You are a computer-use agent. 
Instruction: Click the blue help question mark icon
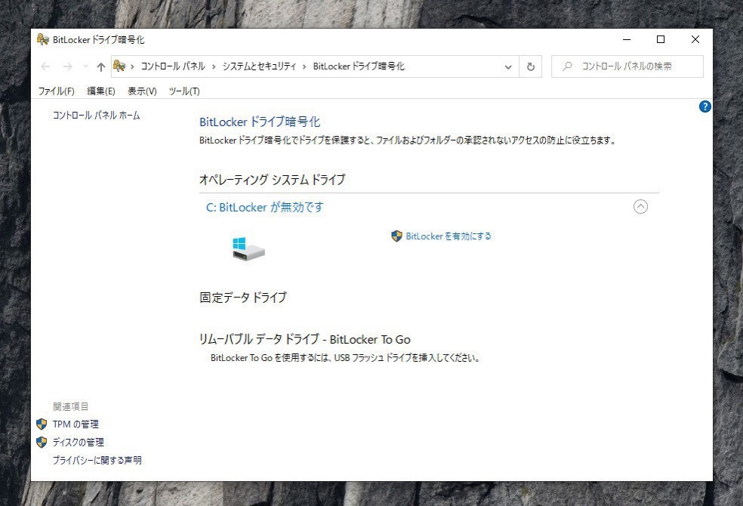[x=704, y=106]
